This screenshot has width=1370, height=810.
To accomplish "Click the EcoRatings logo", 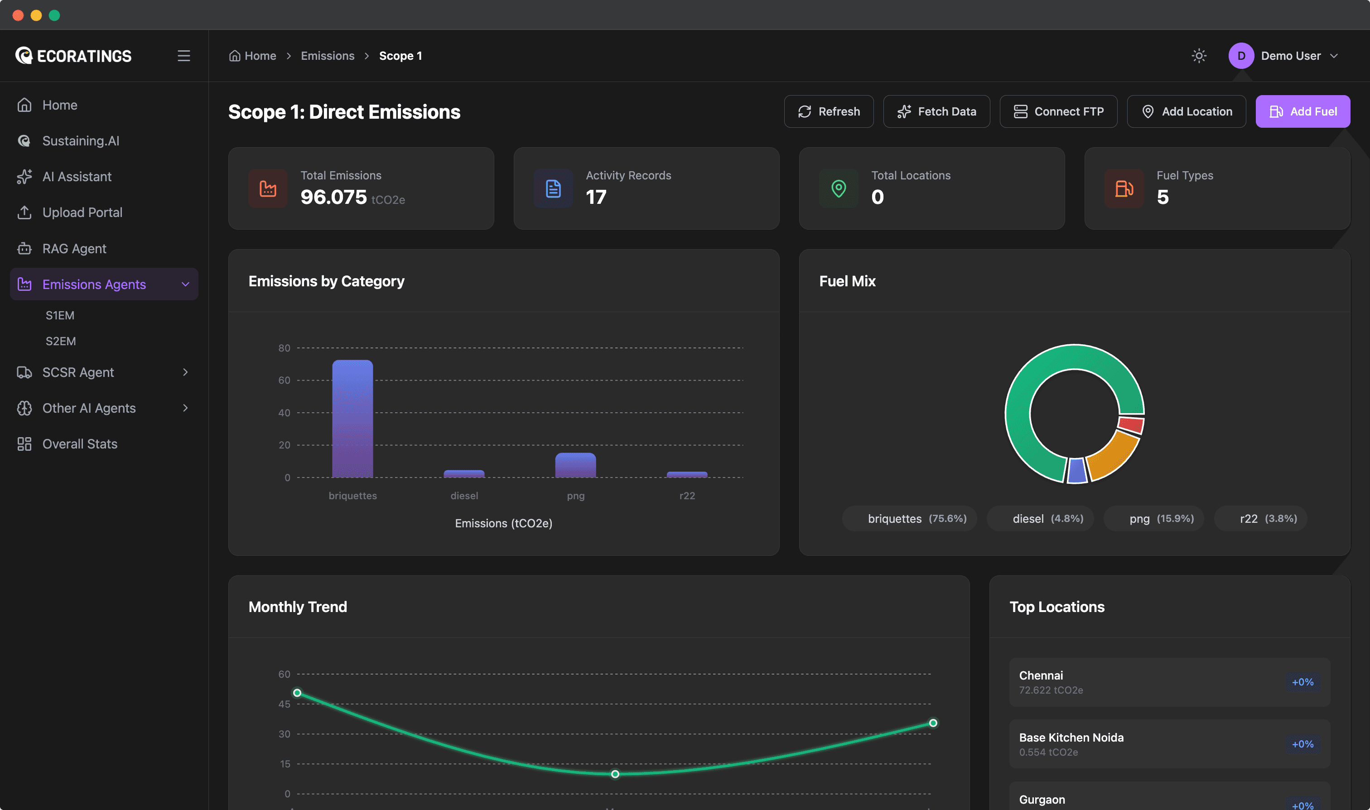I will (74, 56).
